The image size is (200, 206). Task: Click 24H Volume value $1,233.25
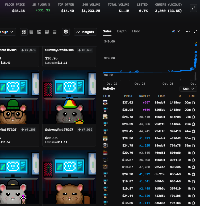[x=91, y=11]
